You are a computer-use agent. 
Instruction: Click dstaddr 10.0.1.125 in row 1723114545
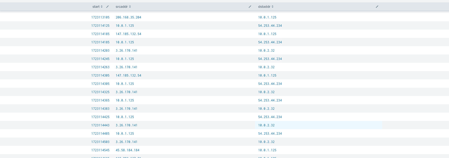click(x=267, y=150)
